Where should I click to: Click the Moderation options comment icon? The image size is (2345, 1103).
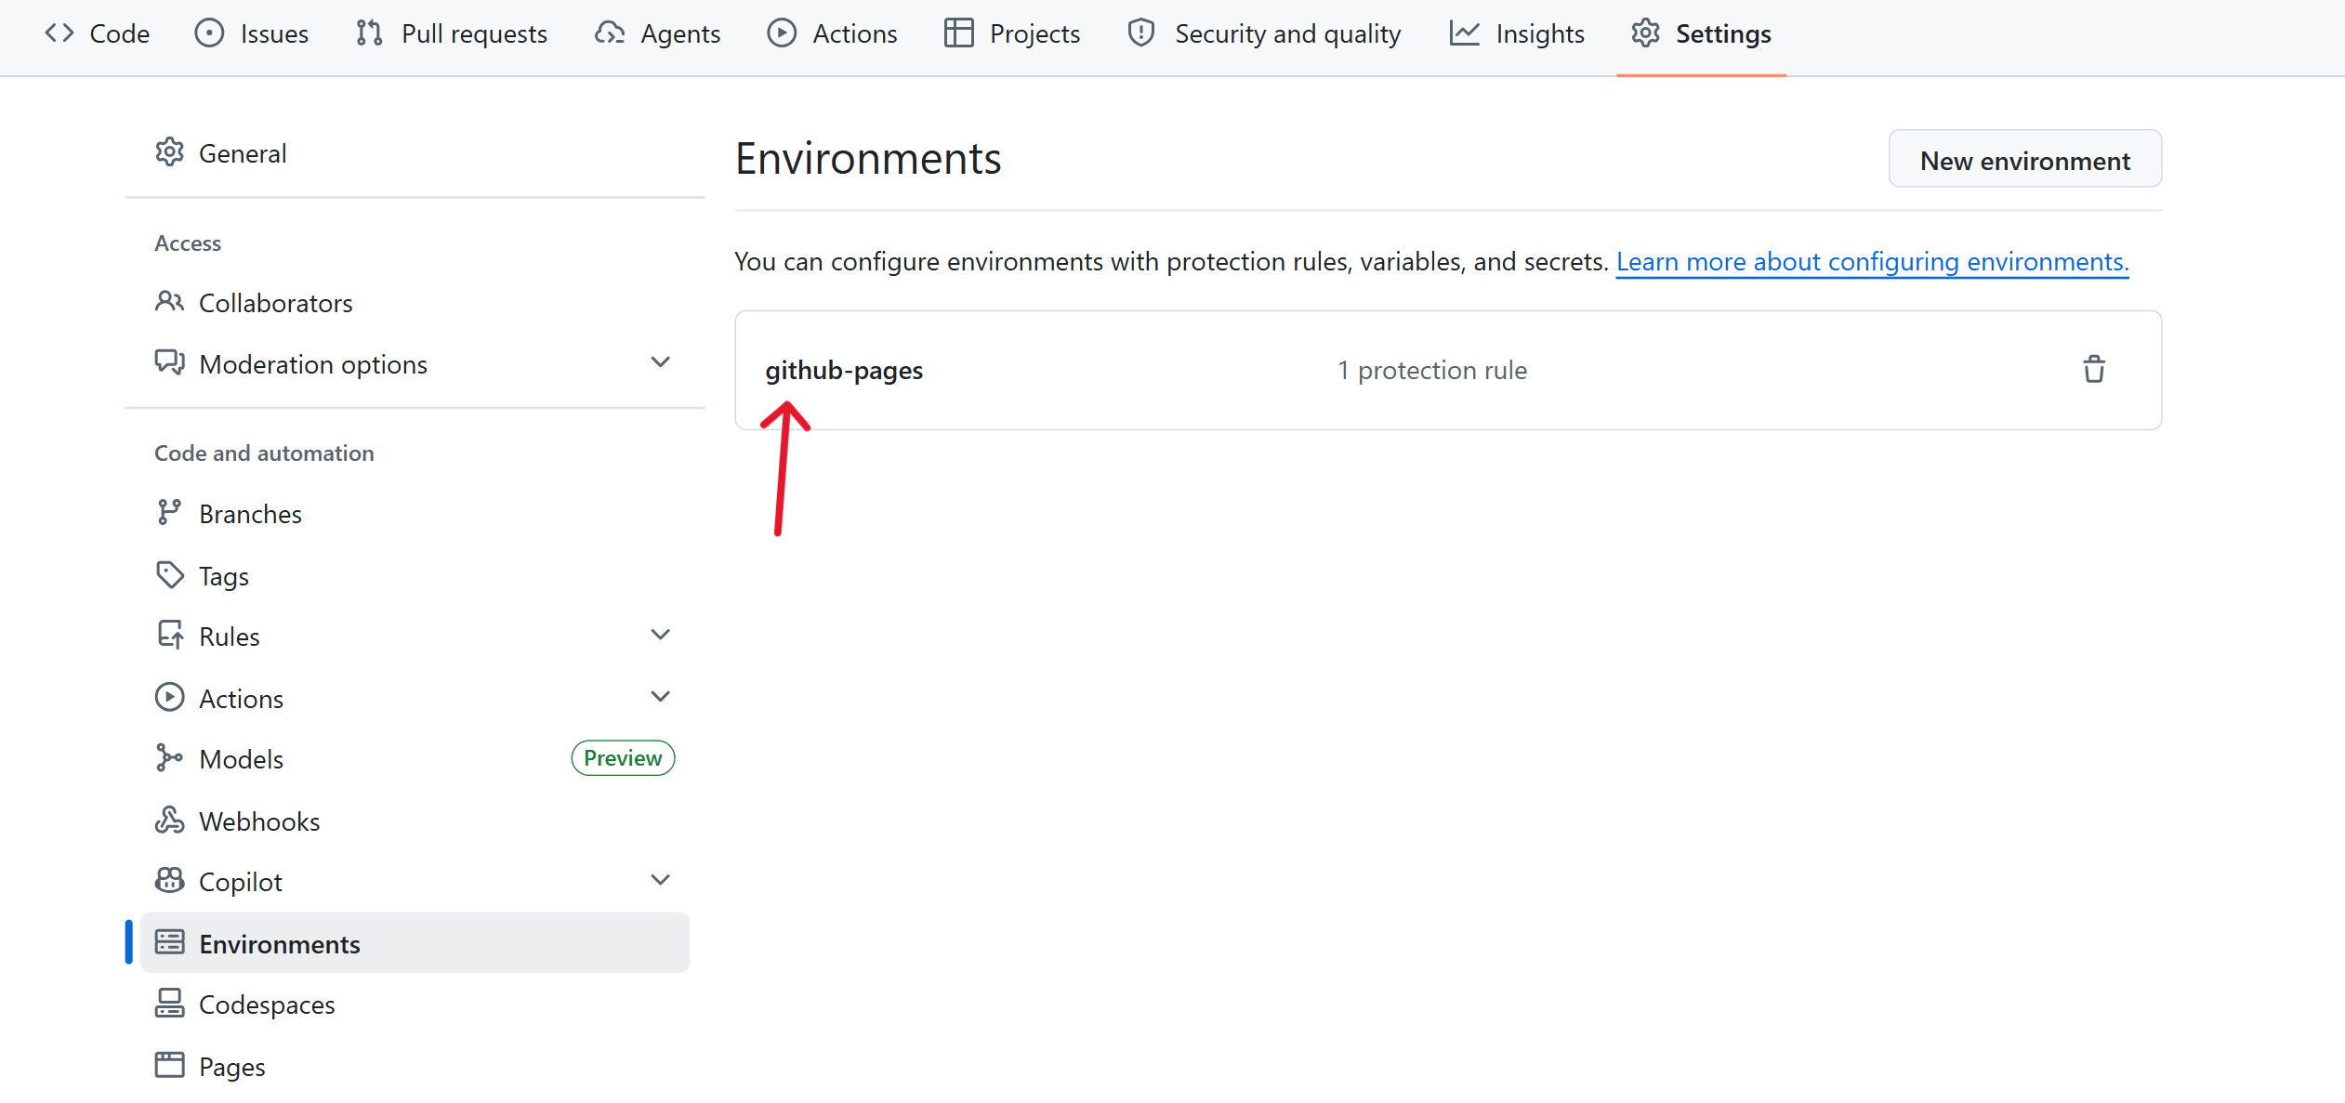click(169, 363)
